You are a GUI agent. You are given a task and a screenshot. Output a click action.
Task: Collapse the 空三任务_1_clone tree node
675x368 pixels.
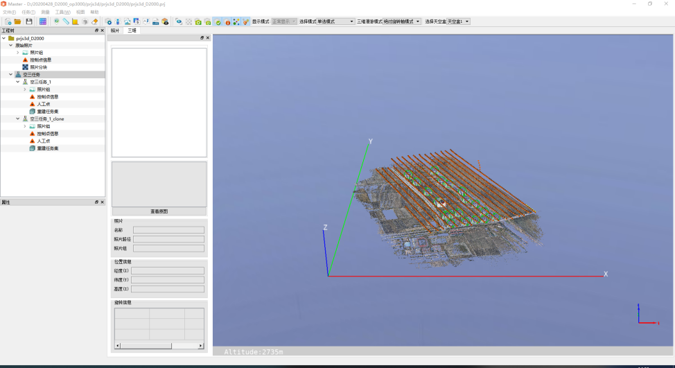click(x=17, y=119)
